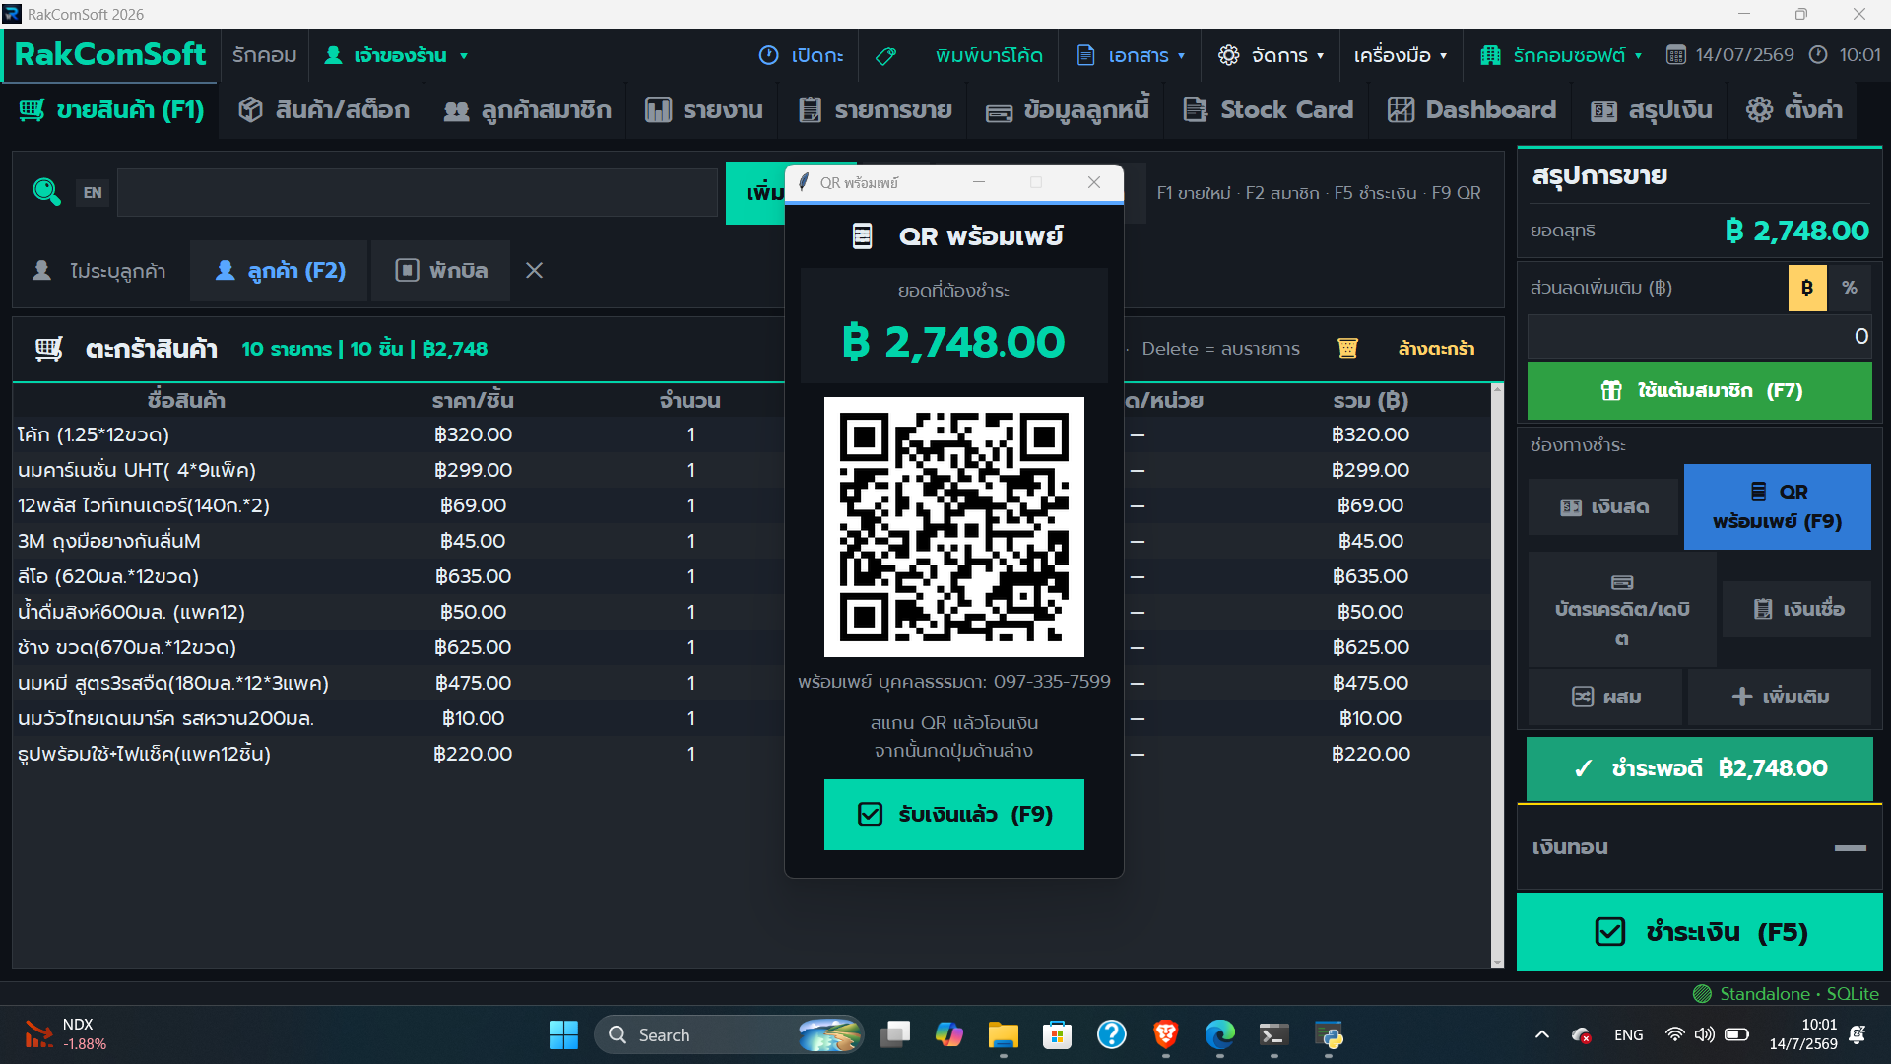Choose เงินเชื่อ credit payment method
This screenshot has width=1891, height=1064.
(x=1796, y=609)
